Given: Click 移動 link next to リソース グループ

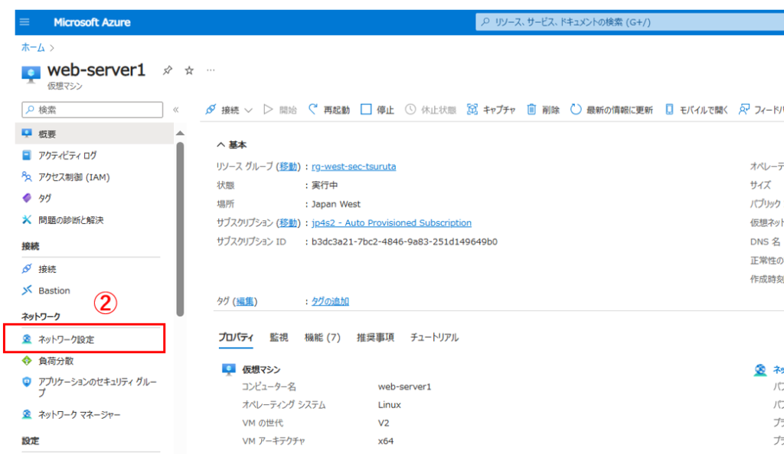Looking at the screenshot, I should (x=288, y=167).
